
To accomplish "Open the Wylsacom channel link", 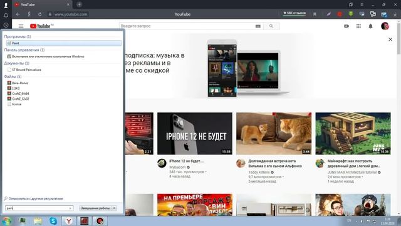I will coord(177,167).
